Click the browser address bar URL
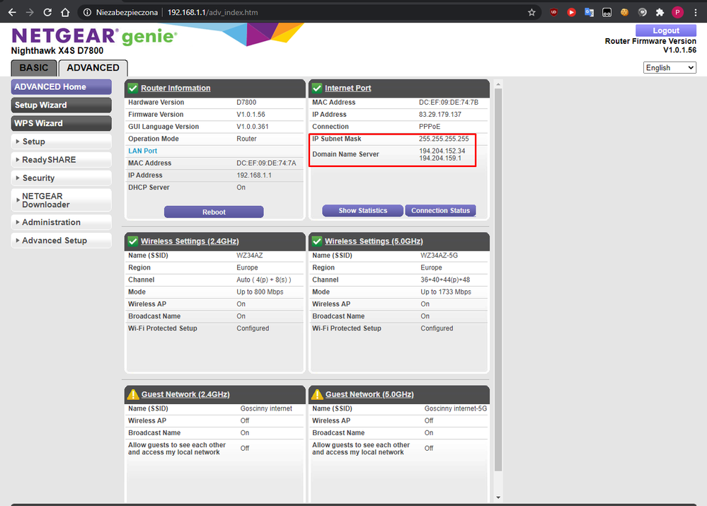 212,12
